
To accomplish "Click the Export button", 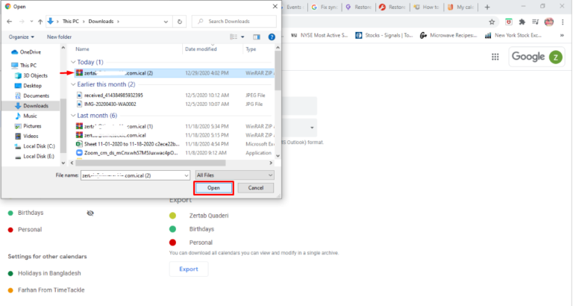I will 189,269.
